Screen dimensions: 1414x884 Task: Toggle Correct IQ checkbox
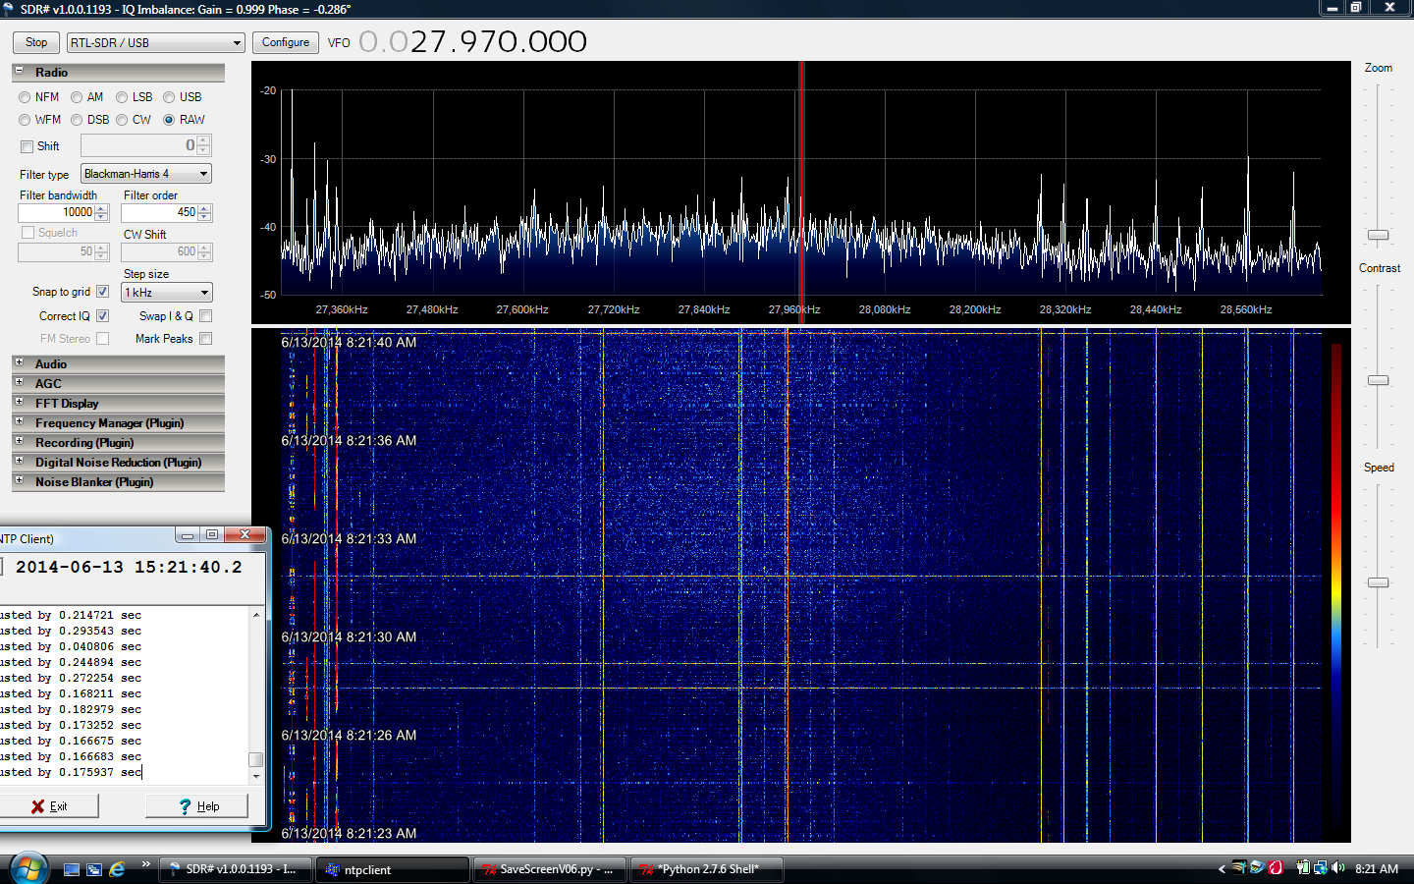point(102,316)
